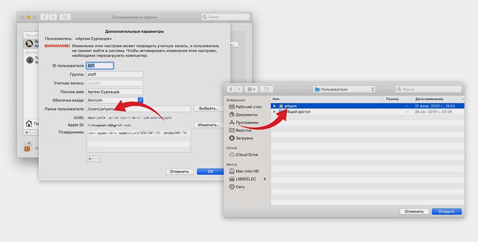The height and width of the screenshot is (242, 478).
Task: Click search field in Users & Groups window
Action: (226, 17)
